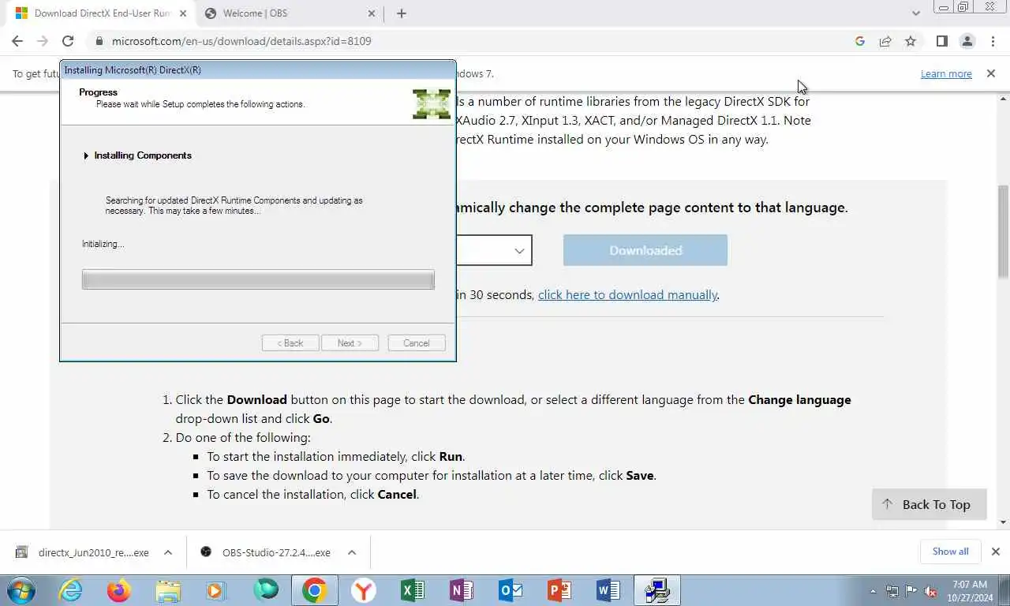Click Next in the DirectX installer
The width and height of the screenshot is (1010, 606).
(x=350, y=343)
